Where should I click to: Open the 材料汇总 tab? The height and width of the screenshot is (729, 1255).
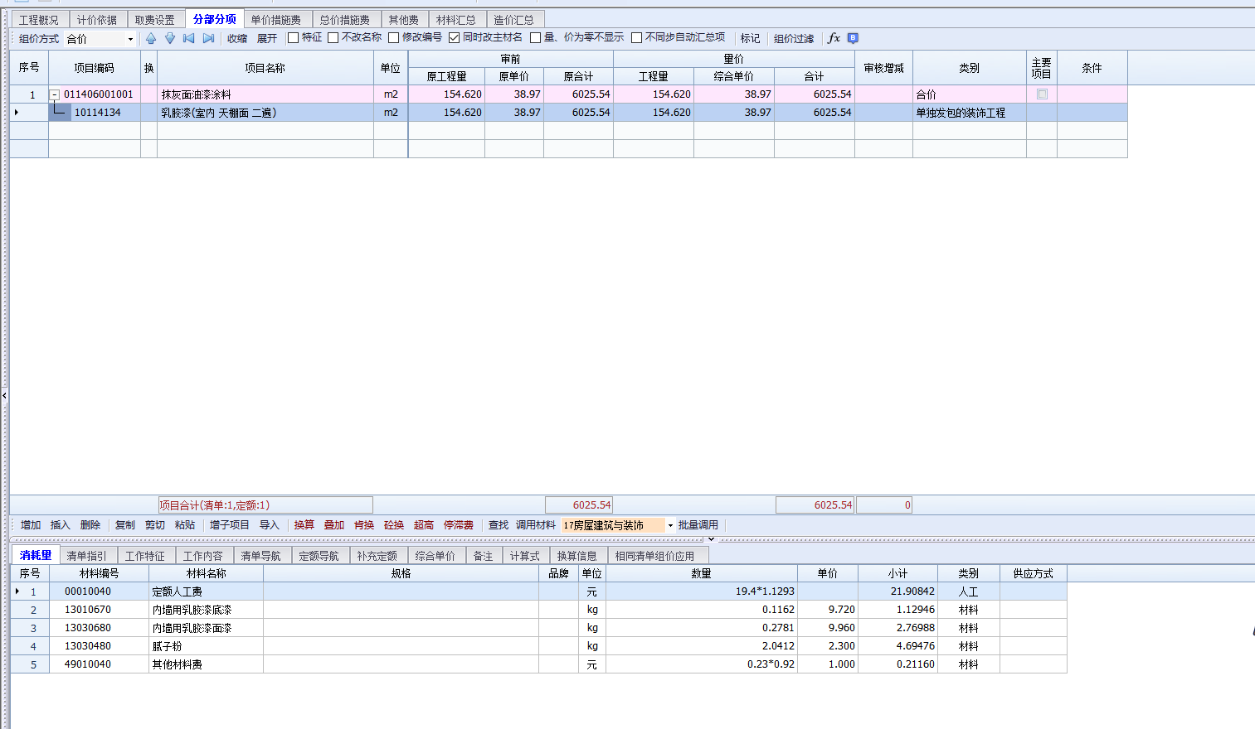[x=456, y=20]
